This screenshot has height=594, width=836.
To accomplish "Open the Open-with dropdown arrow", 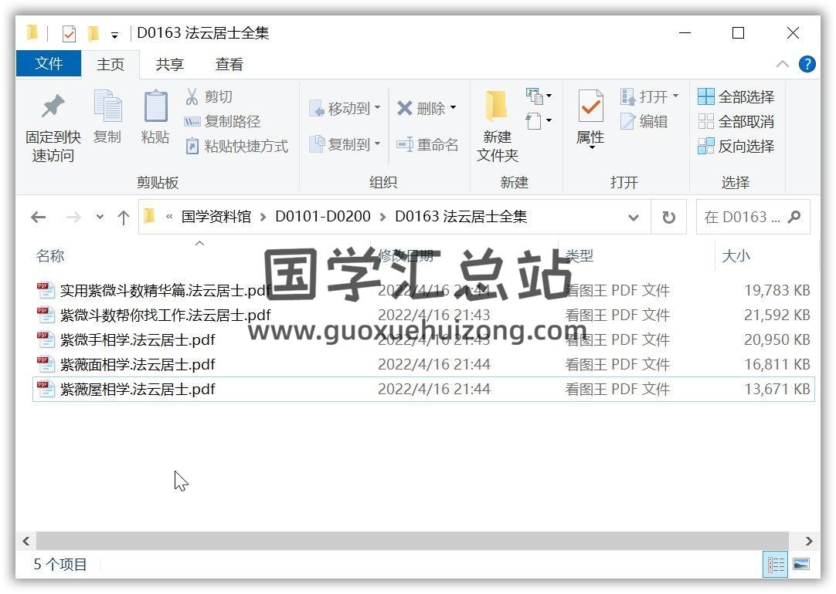I will point(675,96).
